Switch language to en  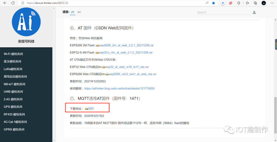(79, 12)
